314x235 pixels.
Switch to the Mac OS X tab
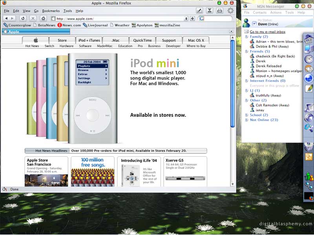pos(196,40)
